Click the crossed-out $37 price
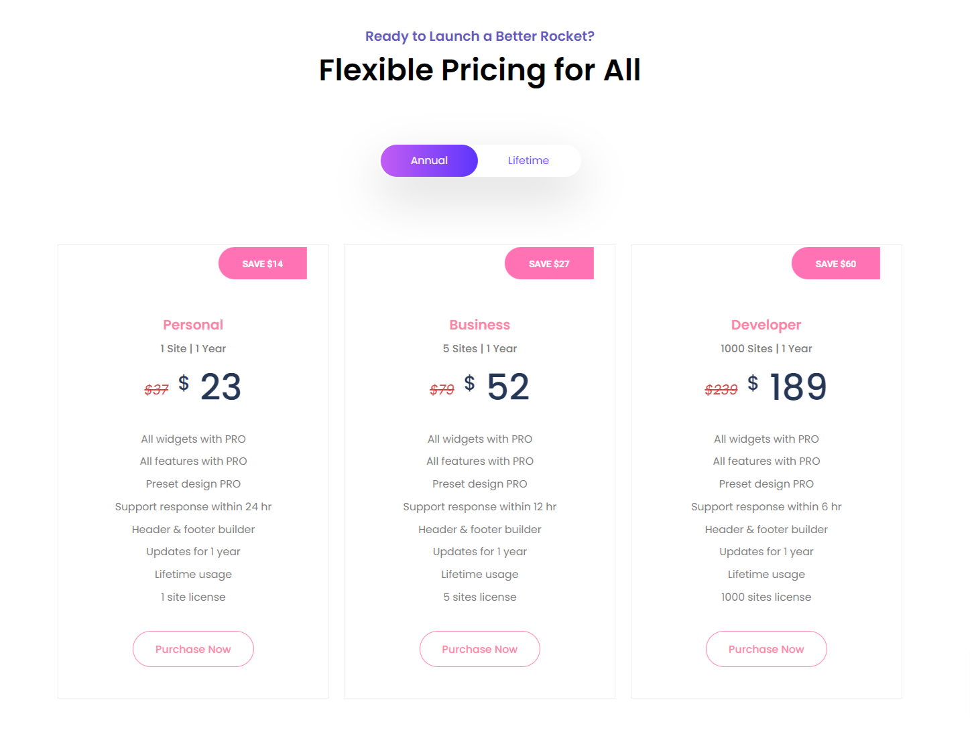 (x=156, y=389)
